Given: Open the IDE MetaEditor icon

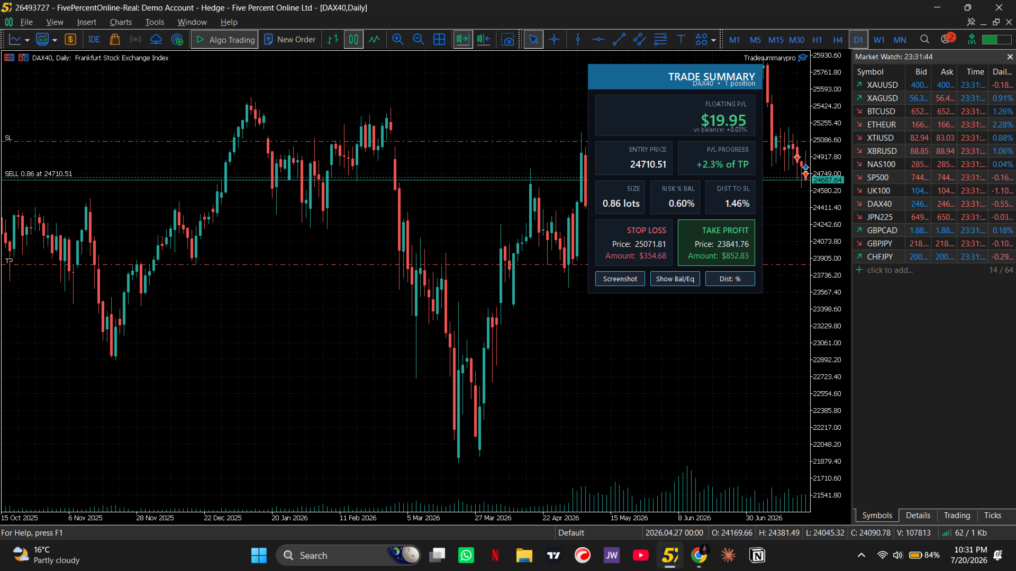Looking at the screenshot, I should [x=94, y=40].
